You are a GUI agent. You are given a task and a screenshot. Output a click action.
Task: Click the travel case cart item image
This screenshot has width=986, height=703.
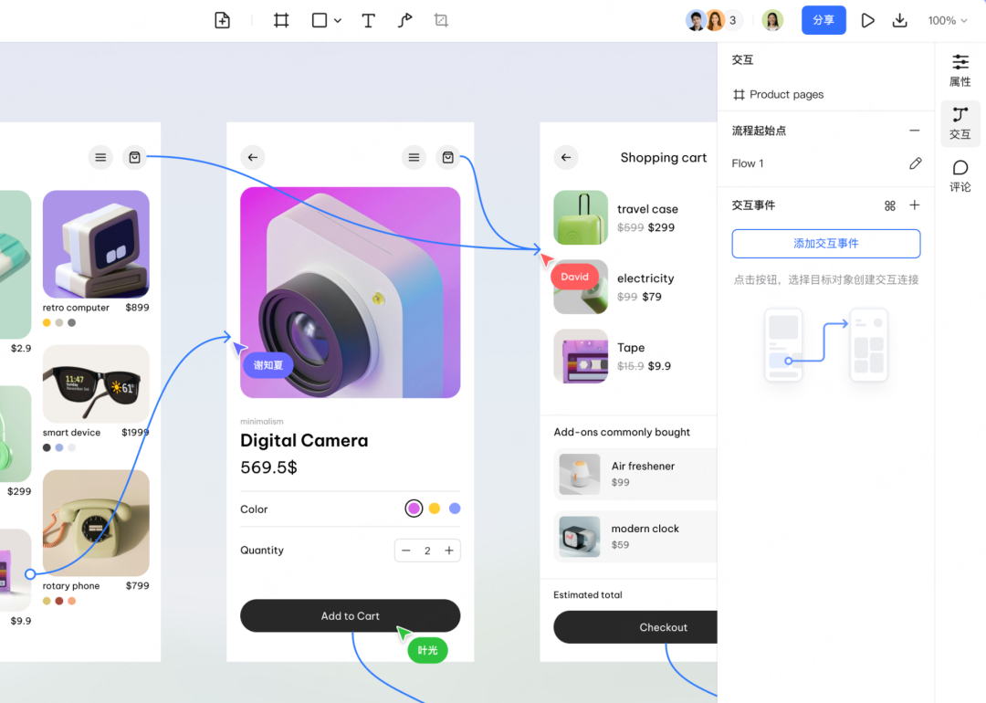(x=581, y=217)
